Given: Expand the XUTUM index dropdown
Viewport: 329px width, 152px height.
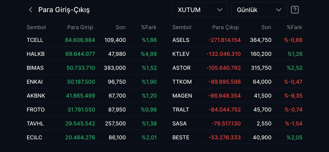Looking at the screenshot, I should click(200, 10).
